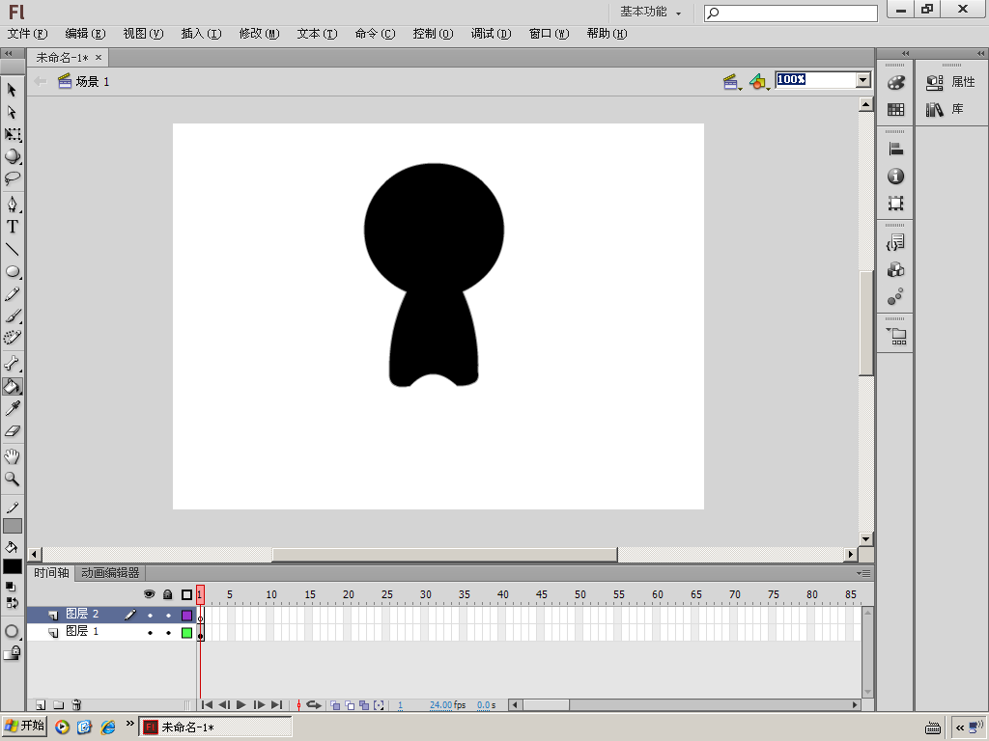Open the Components panel
Image resolution: width=989 pixels, height=741 pixels.
pyautogui.click(x=895, y=270)
